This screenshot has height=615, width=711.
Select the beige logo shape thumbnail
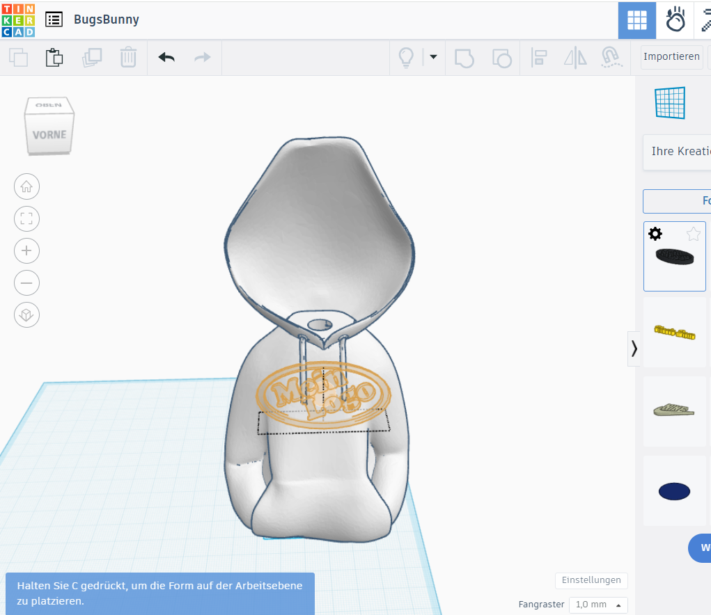point(674,411)
